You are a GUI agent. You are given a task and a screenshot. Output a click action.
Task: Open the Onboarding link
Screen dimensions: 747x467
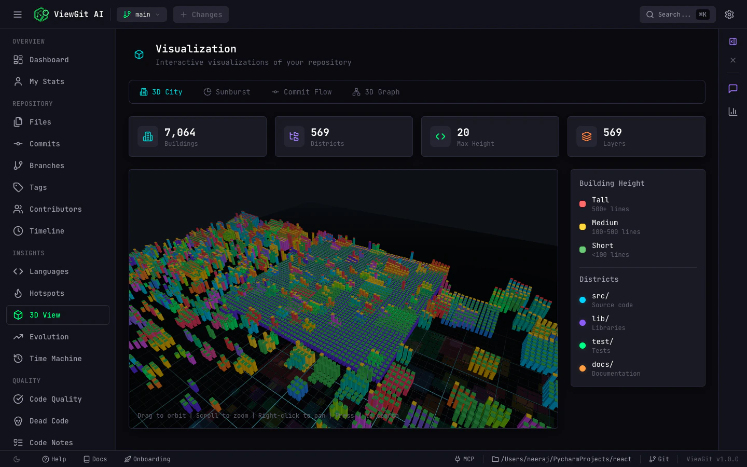(147, 459)
